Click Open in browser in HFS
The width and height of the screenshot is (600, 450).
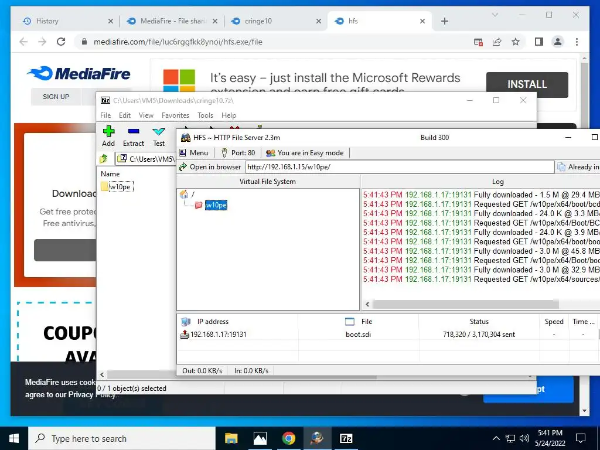click(210, 167)
